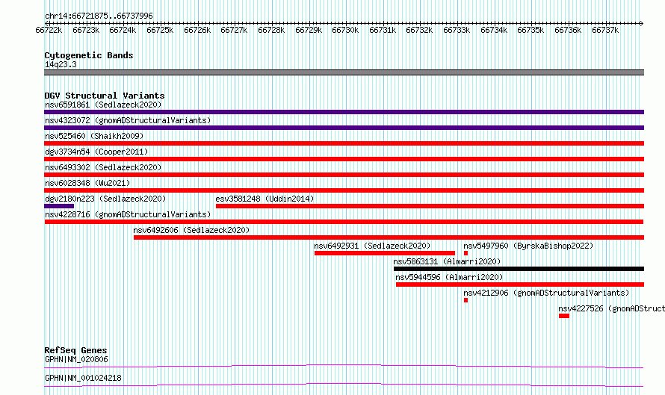Screen dimensions: 665x395
Task: Select the esv3581248 (Uddin2014) label
Action: pos(265,199)
